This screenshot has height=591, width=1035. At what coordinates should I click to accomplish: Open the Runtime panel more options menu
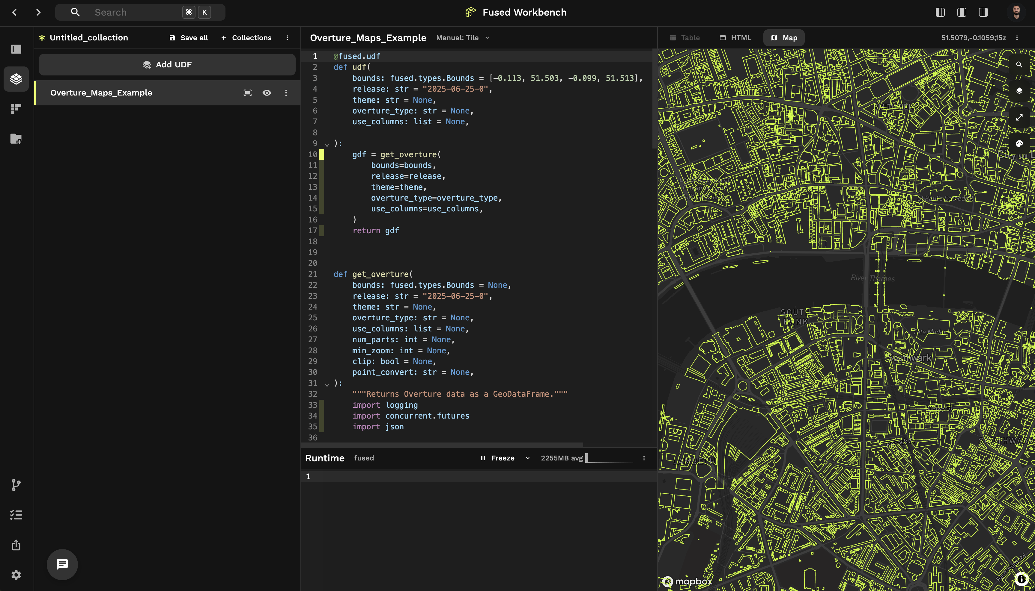(x=644, y=458)
